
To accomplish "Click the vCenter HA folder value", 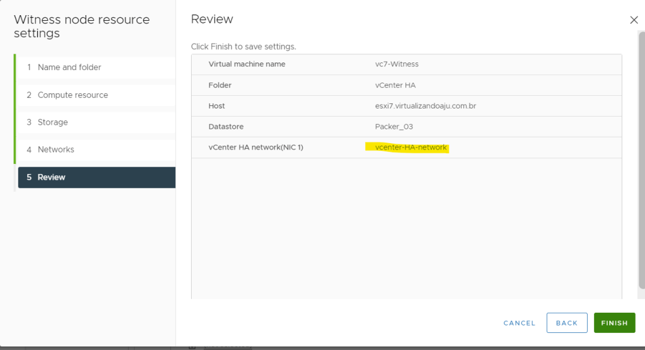I will pyautogui.click(x=395, y=85).
